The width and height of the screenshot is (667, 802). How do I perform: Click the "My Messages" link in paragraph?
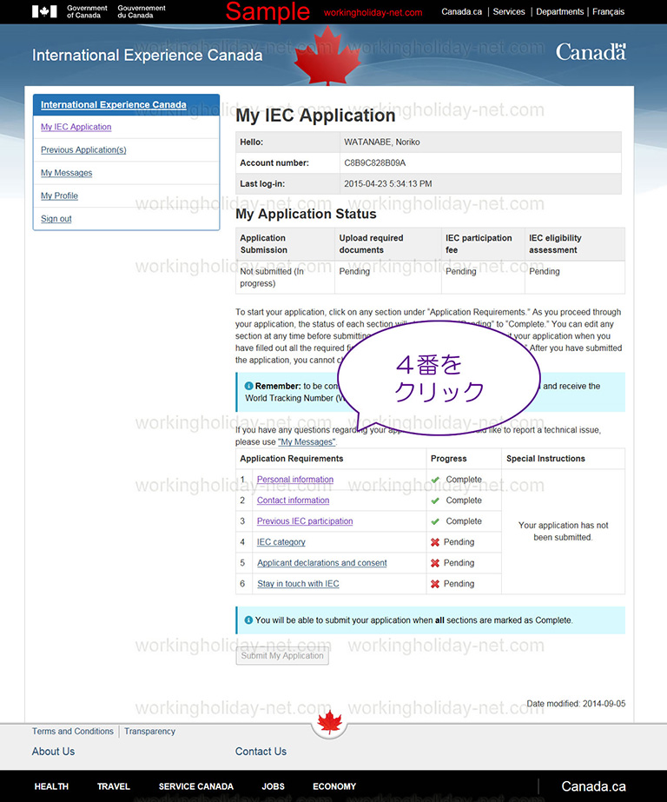pyautogui.click(x=307, y=442)
